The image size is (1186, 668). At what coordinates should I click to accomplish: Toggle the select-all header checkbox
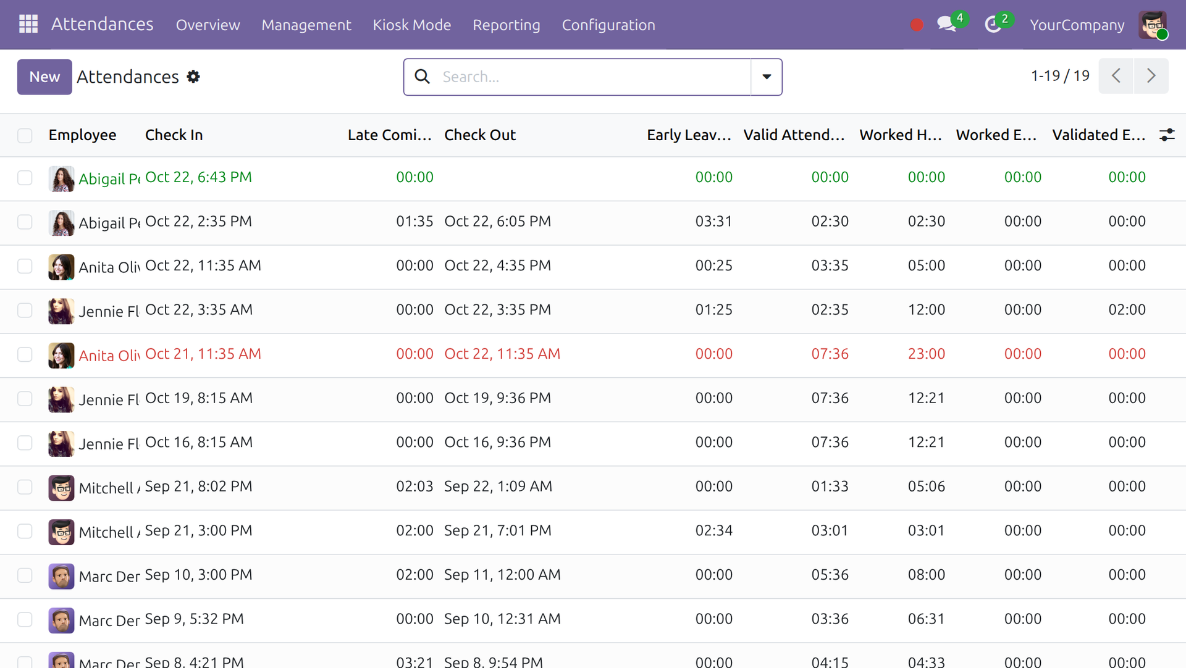point(25,135)
